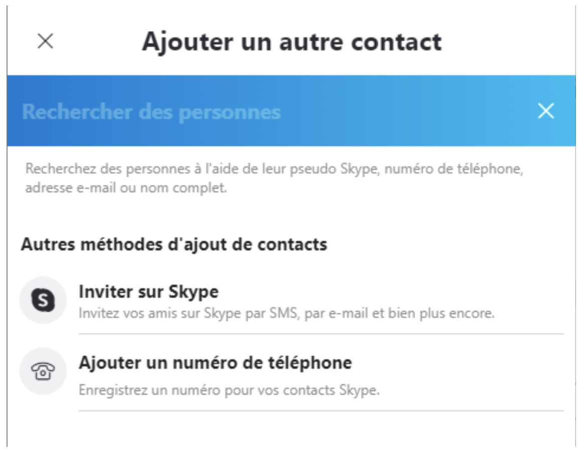Click the divider line under Inviter sur Skype
The width and height of the screenshot is (586, 454).
coord(321,334)
